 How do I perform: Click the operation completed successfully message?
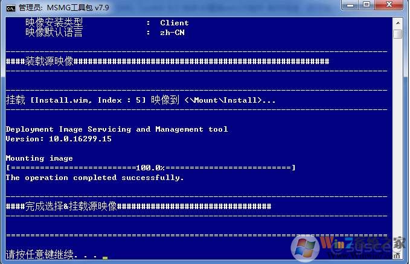click(95, 178)
